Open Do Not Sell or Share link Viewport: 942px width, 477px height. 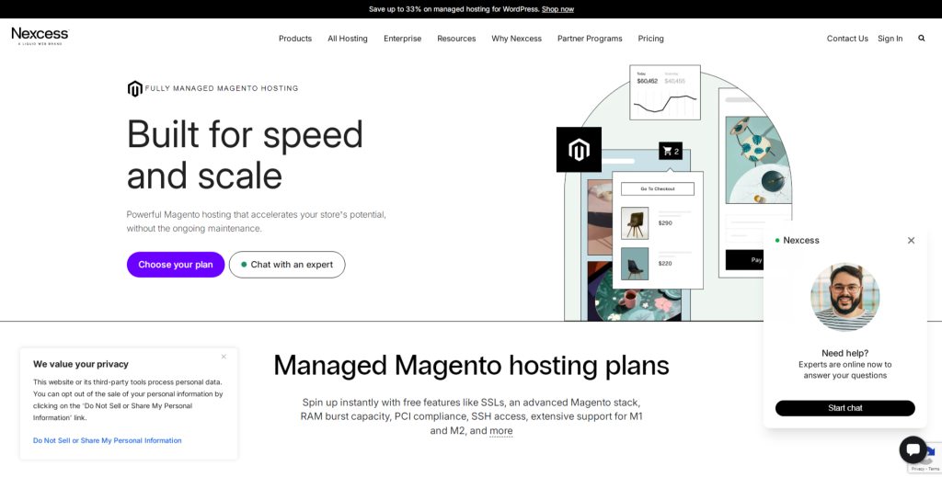tap(107, 440)
